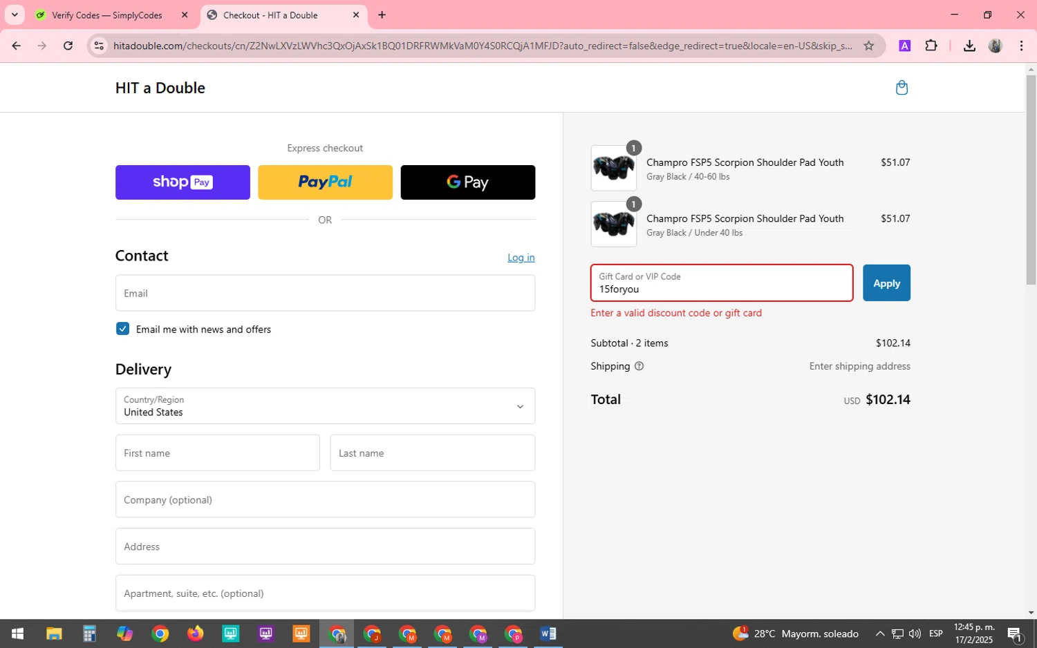Click the Gift Card or VIP Code field
This screenshot has height=648, width=1037.
click(x=722, y=283)
